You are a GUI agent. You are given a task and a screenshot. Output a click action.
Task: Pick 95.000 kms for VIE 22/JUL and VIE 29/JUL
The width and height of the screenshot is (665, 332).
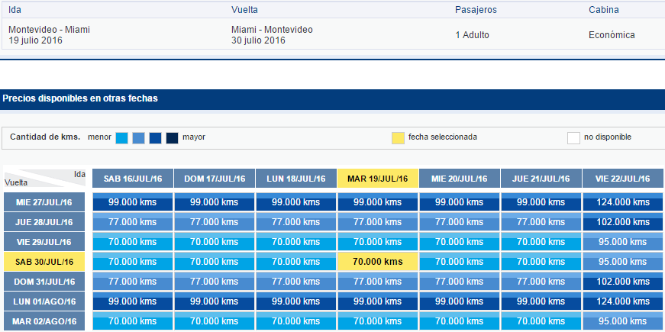point(622,242)
